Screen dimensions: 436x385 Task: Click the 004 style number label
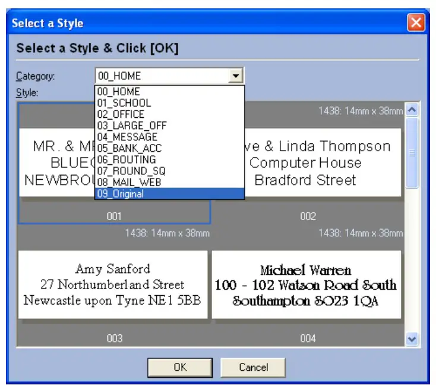click(308, 338)
